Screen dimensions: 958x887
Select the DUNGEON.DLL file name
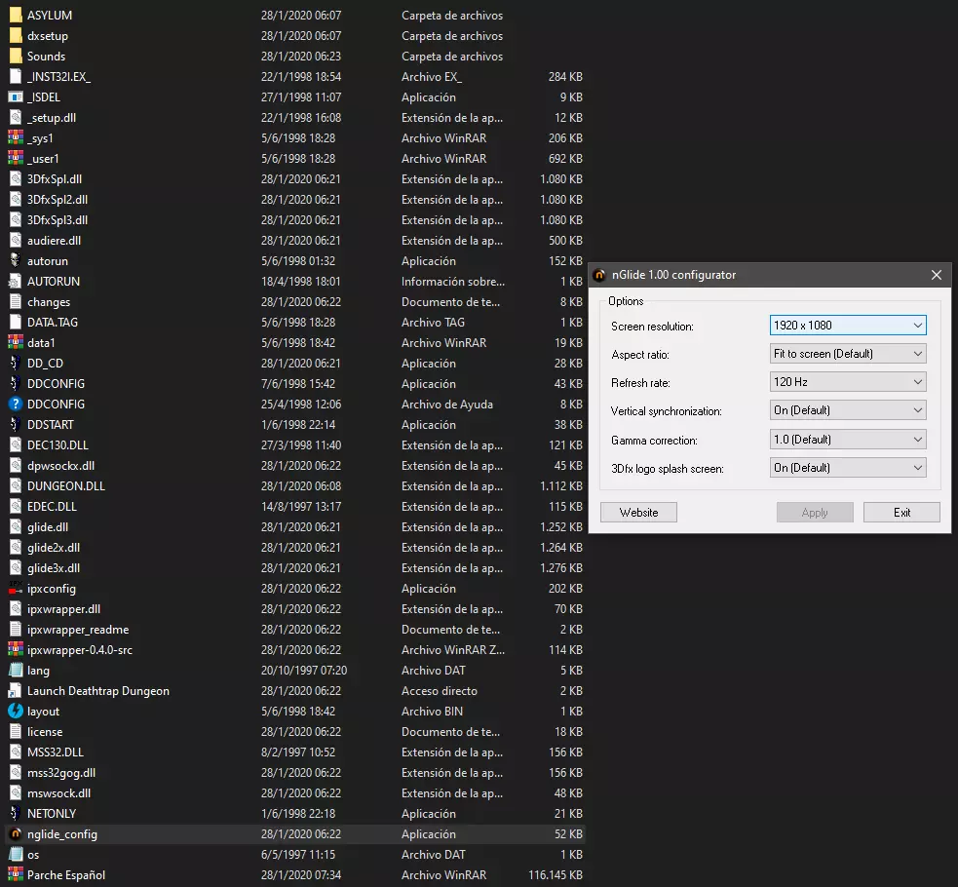(x=66, y=486)
